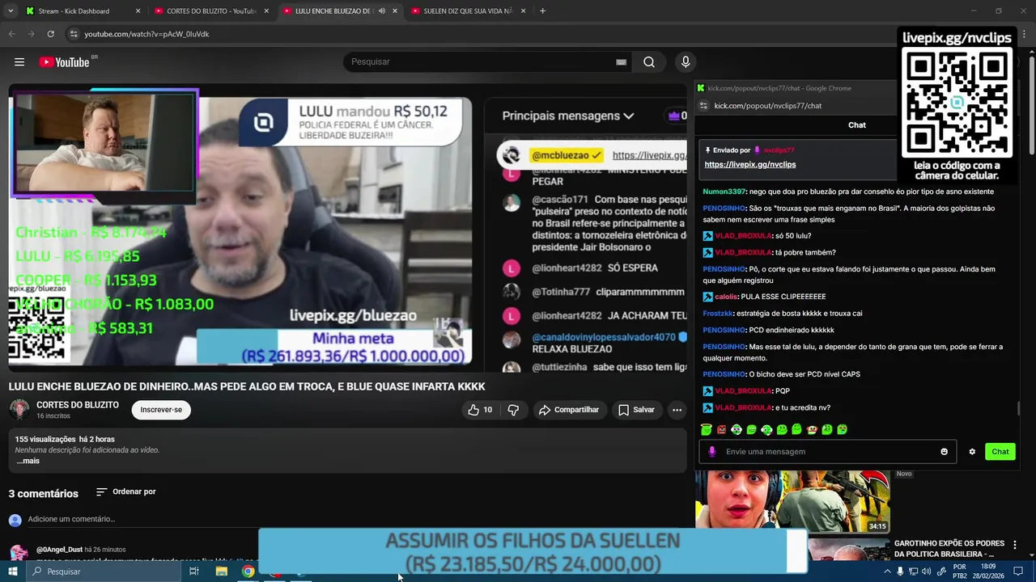
Task: Click the purple microphone icon in Kick chat
Action: point(712,452)
